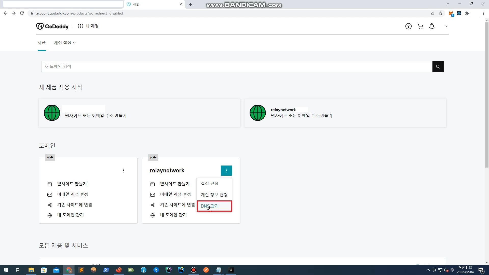The height and width of the screenshot is (275, 489).
Task: Open the shopping cart icon
Action: coord(420,26)
